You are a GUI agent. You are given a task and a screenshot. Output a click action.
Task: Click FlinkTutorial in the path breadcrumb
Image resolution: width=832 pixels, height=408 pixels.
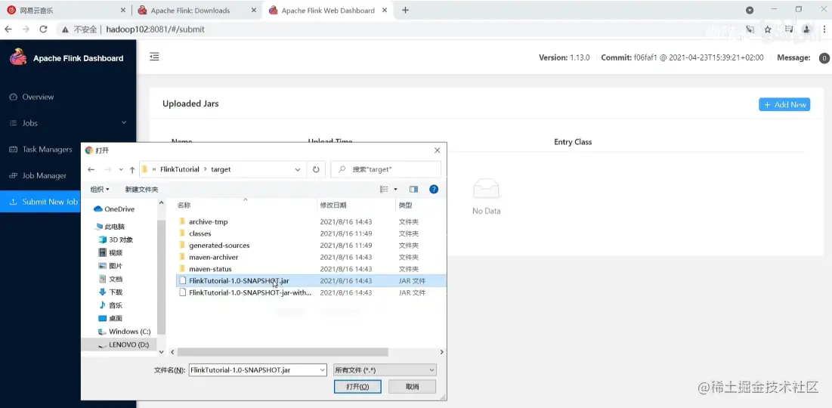click(x=179, y=169)
